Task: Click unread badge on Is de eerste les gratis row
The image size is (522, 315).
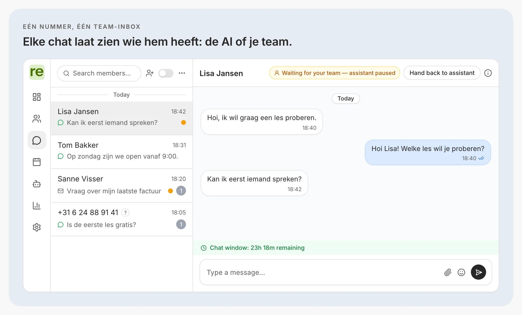Action: point(181,225)
